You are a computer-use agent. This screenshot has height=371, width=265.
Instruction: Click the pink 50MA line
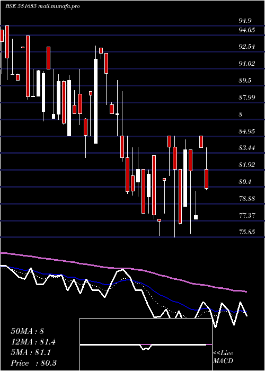123,269
